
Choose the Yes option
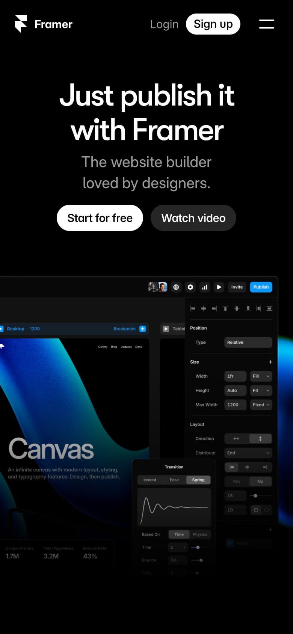[236, 482]
